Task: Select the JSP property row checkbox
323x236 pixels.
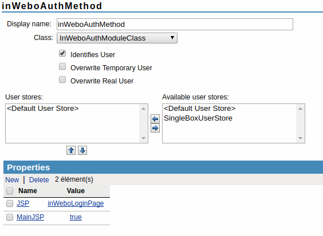Action: pyautogui.click(x=10, y=203)
